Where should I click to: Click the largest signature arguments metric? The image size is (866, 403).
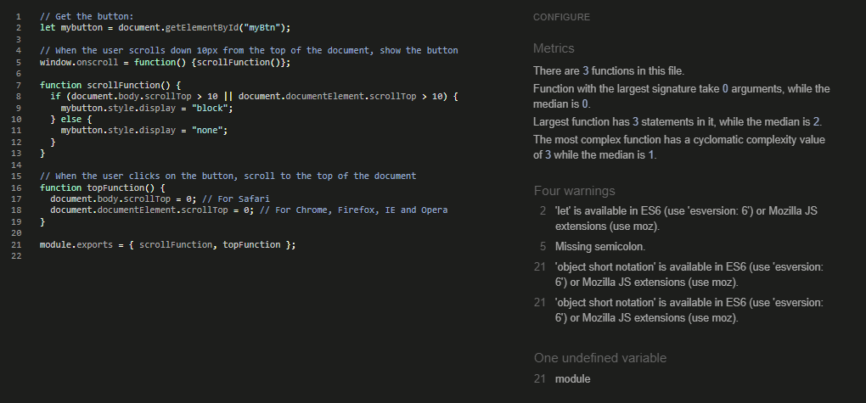(x=682, y=97)
